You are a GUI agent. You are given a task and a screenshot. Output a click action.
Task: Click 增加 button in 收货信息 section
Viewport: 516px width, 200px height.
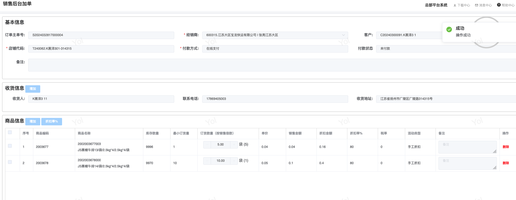(33, 89)
